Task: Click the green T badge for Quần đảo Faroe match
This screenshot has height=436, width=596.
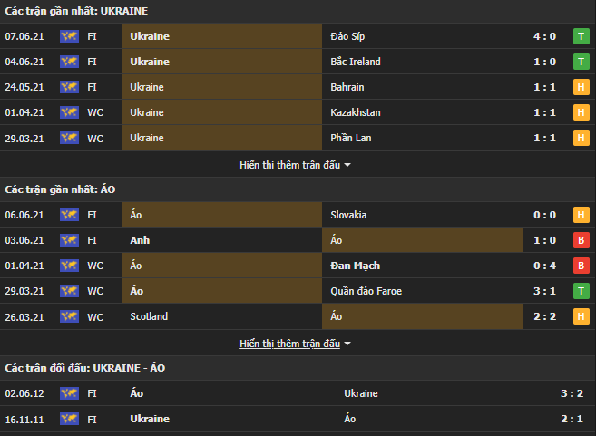Action: [x=581, y=291]
